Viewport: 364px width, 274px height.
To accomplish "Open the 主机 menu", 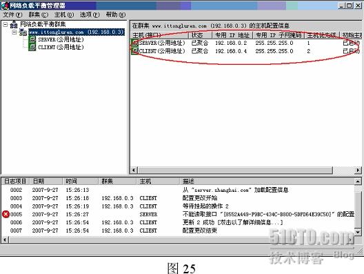I will (x=64, y=15).
